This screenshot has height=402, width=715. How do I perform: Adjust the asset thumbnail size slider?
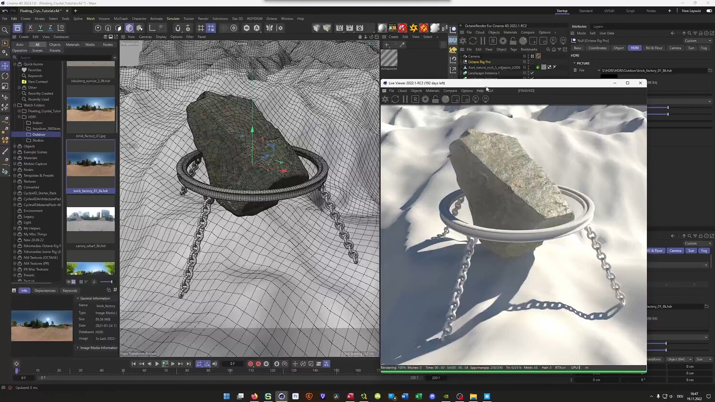coord(106,282)
